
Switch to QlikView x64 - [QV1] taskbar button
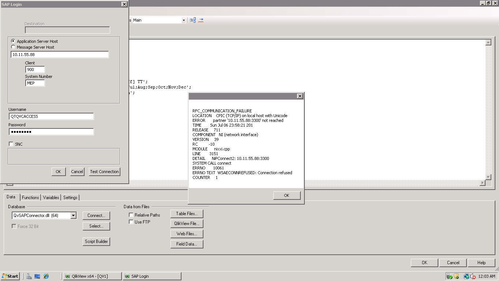[92, 276]
